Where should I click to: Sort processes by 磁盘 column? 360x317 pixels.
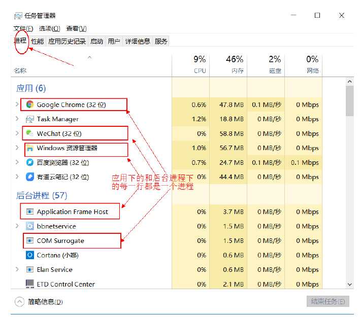266,65
